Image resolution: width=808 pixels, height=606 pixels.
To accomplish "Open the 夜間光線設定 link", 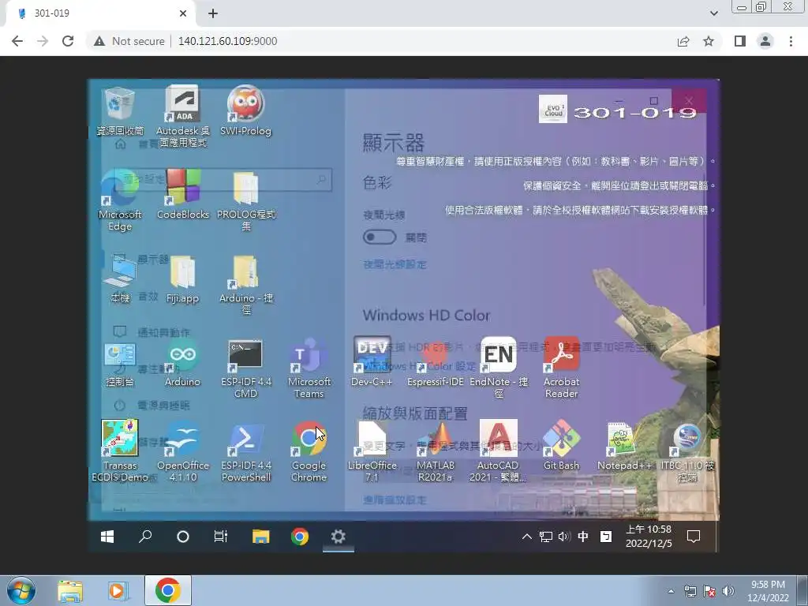I will point(395,264).
